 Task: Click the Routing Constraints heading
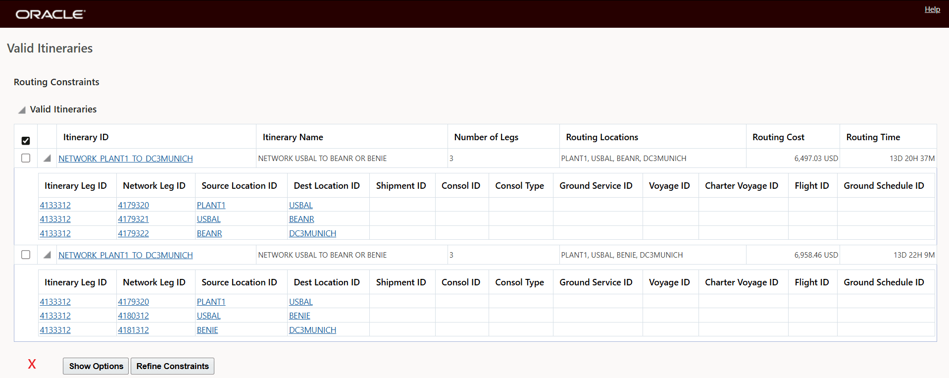[56, 82]
